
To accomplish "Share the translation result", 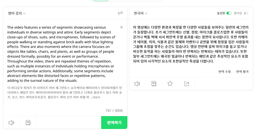I will coord(187,84).
